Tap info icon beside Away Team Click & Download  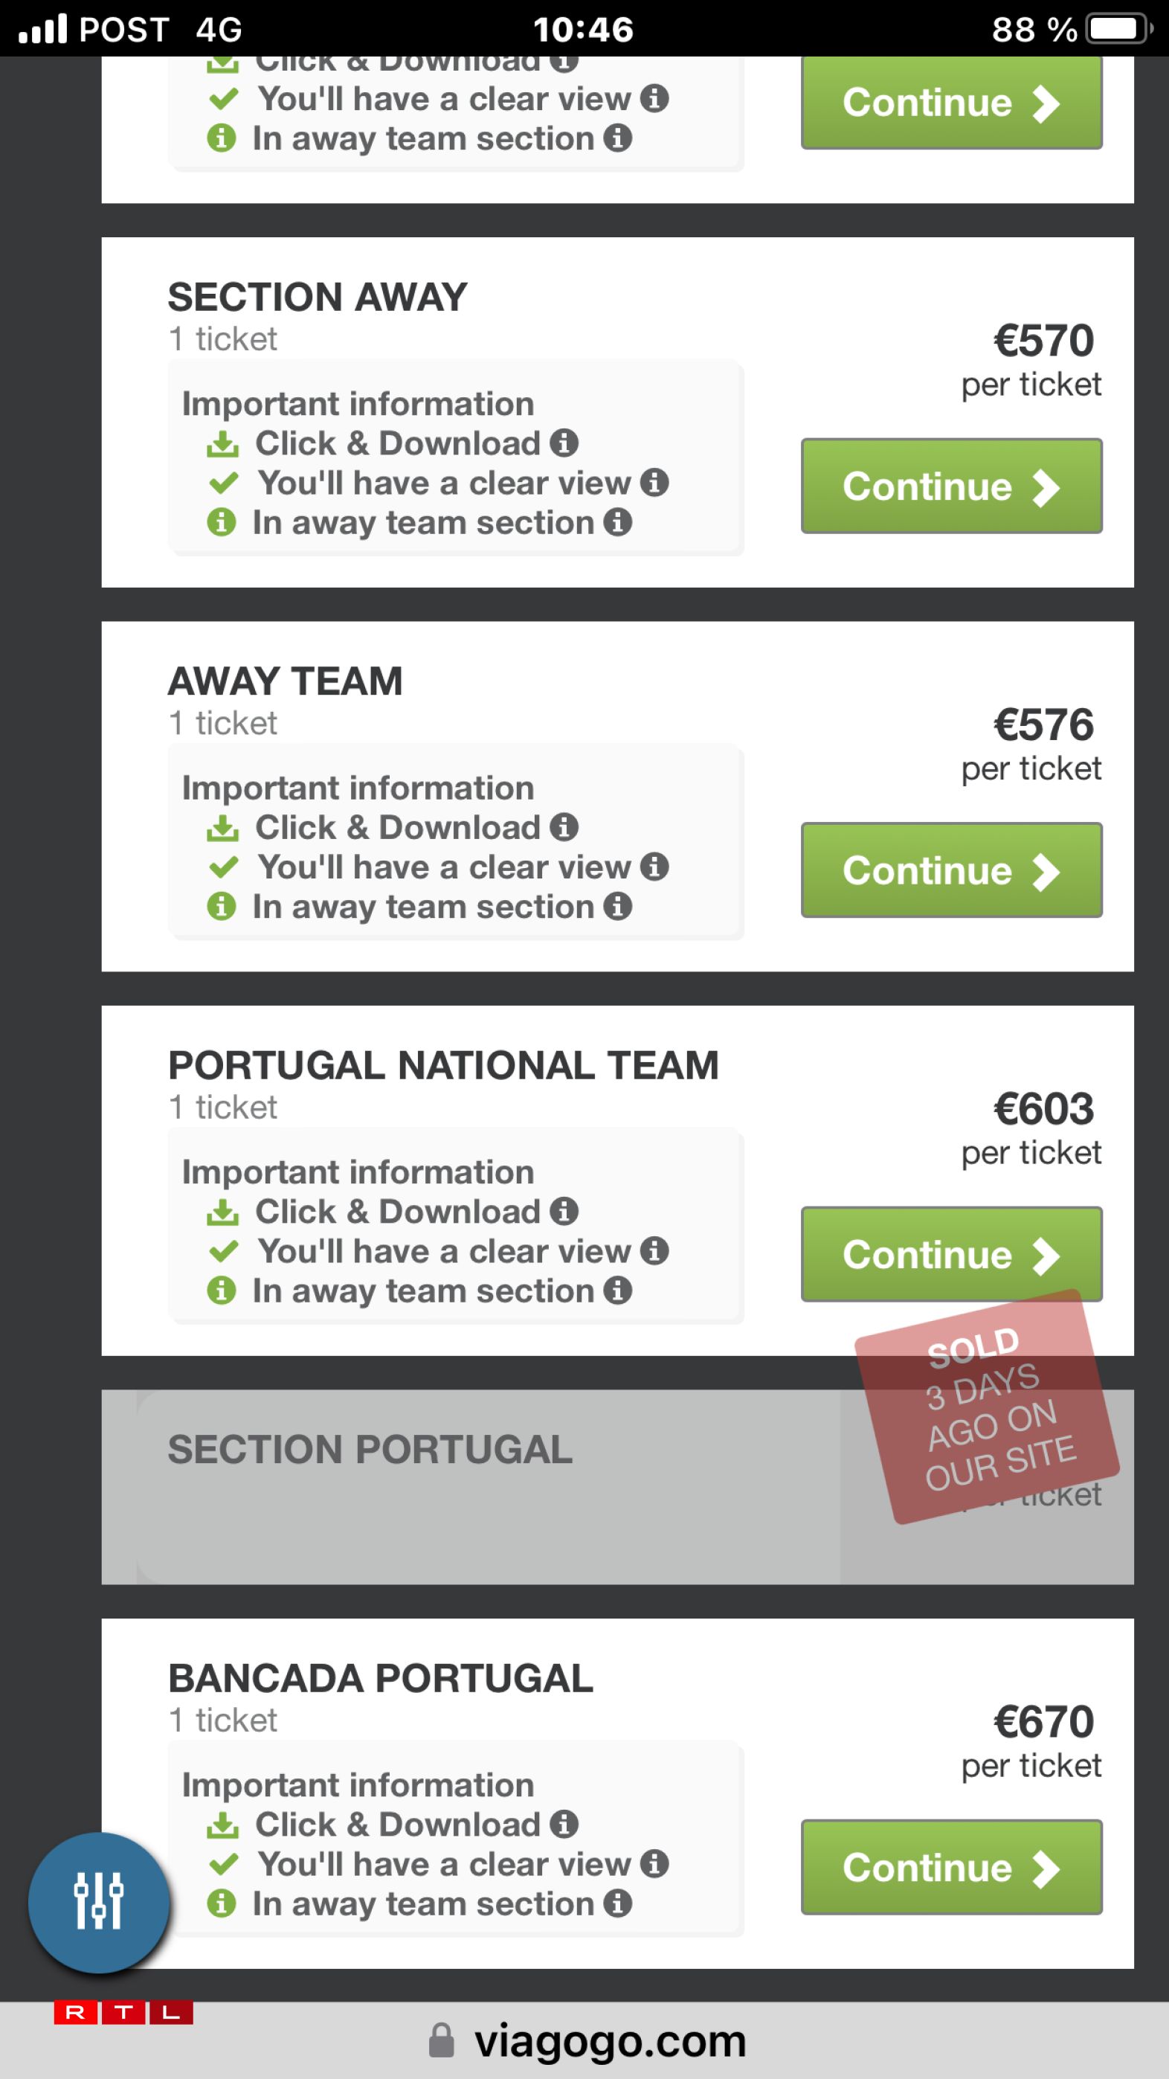pyautogui.click(x=564, y=826)
